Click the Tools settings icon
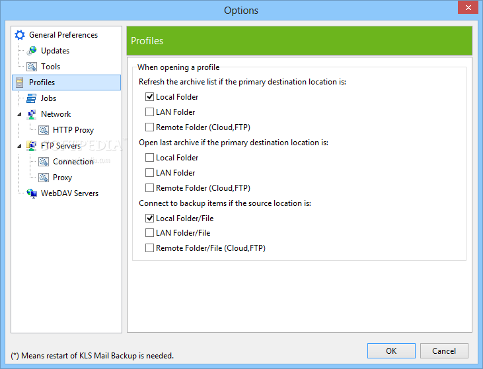 pyautogui.click(x=32, y=67)
